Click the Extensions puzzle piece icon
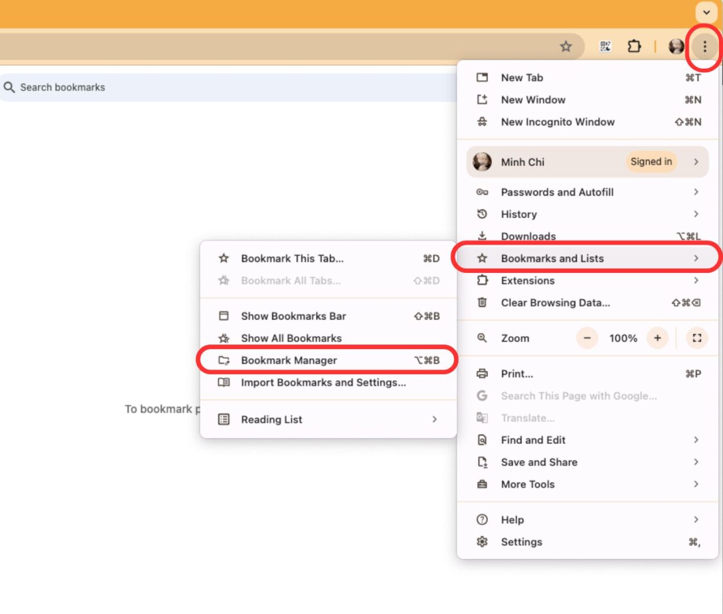 pyautogui.click(x=634, y=46)
